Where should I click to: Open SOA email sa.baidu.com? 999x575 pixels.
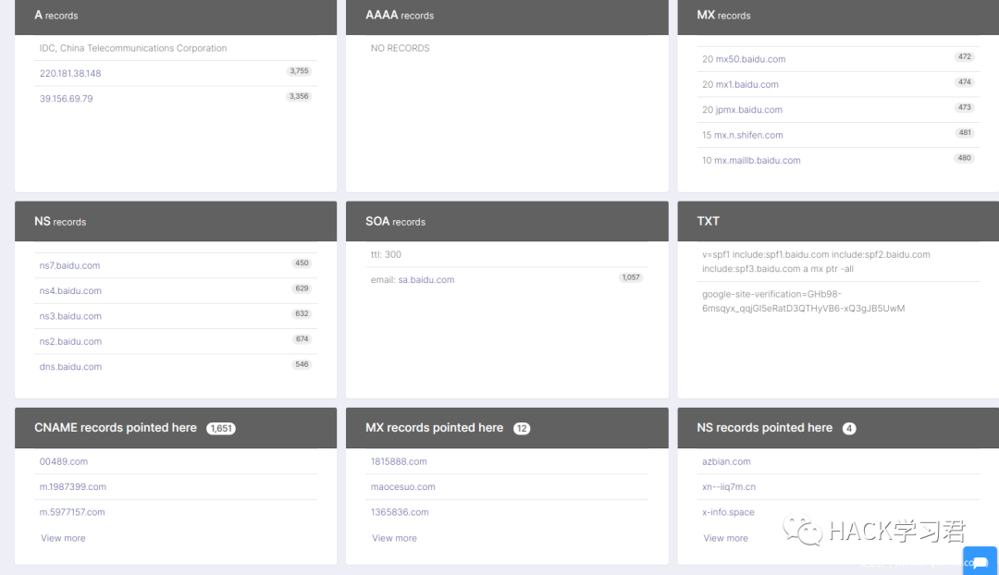(426, 280)
